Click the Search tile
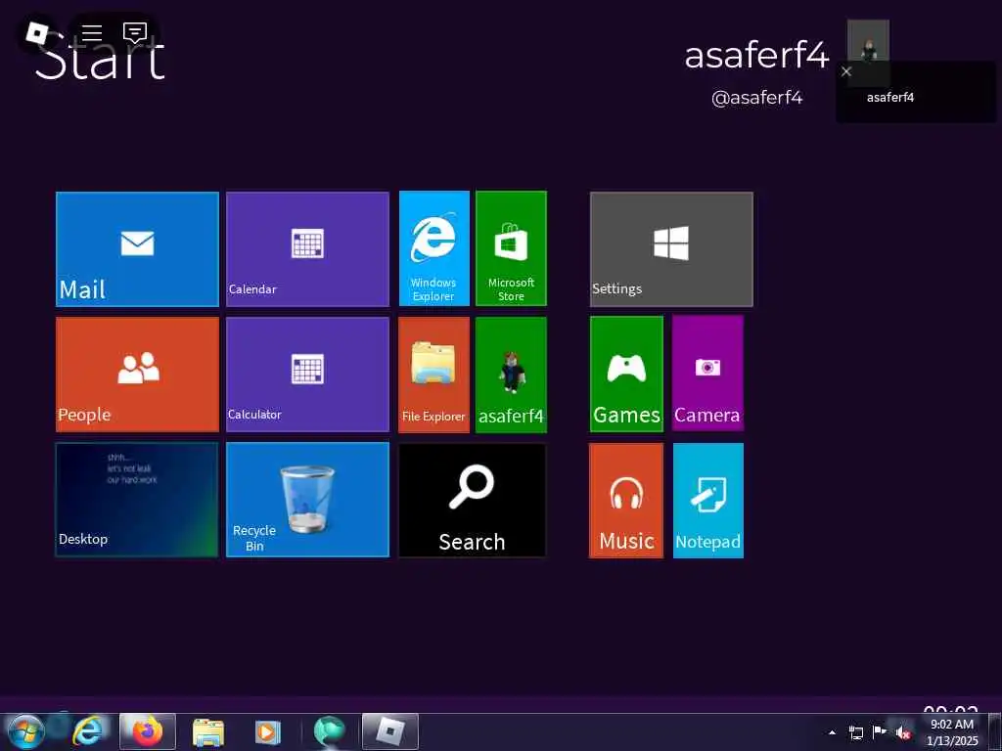The width and height of the screenshot is (1002, 751). point(473,501)
